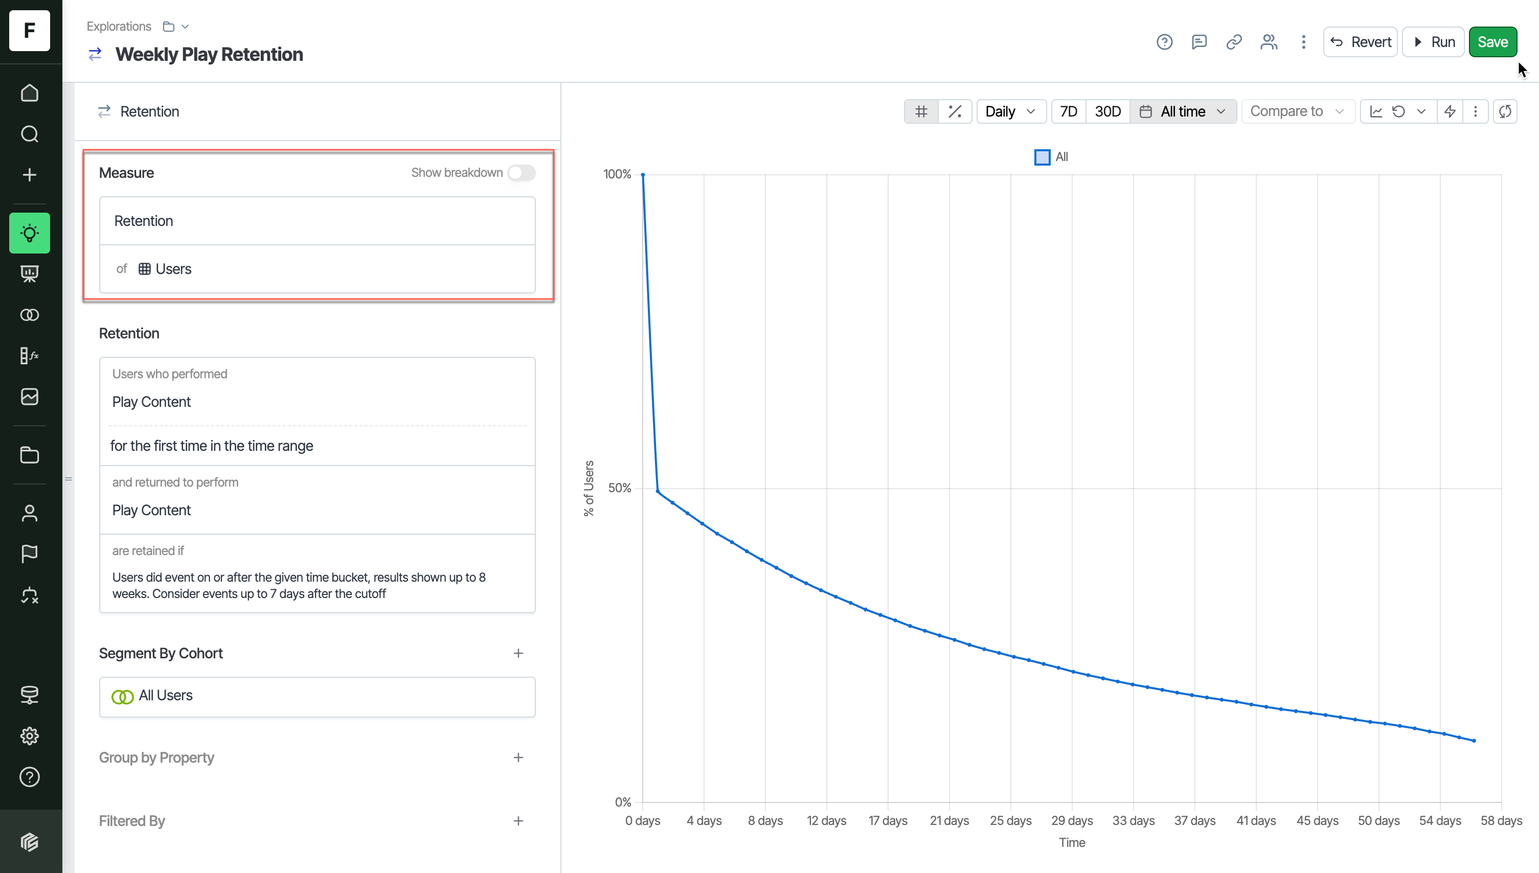Click the Weekly Play Retention title
1539x873 pixels.
[209, 54]
